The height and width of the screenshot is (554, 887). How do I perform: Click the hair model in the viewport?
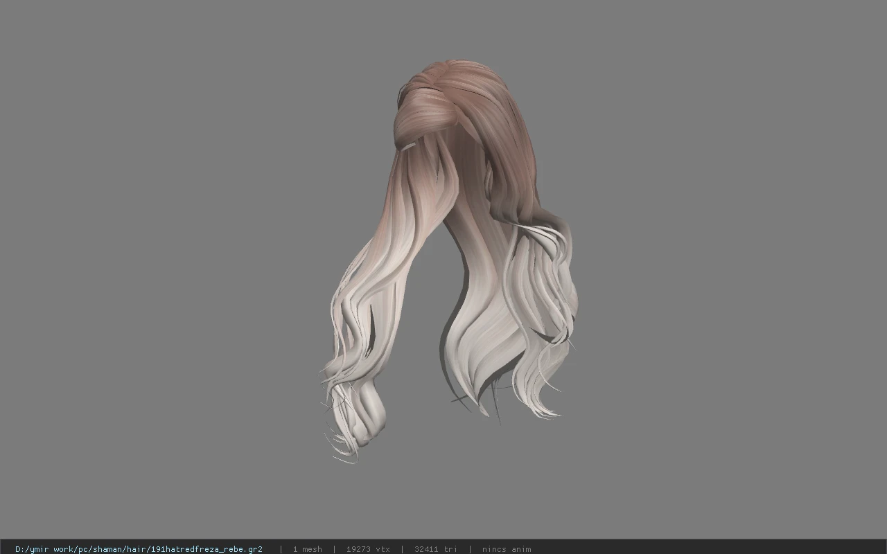pyautogui.click(x=449, y=261)
